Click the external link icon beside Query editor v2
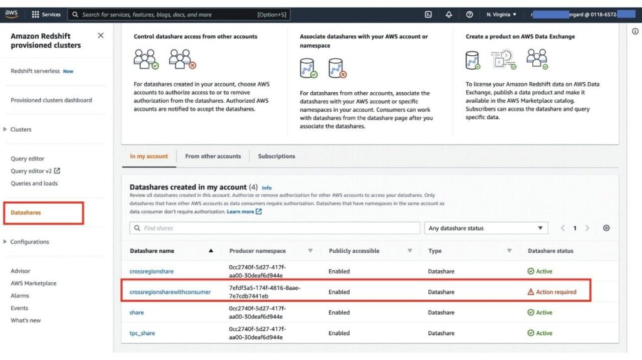 coord(57,171)
